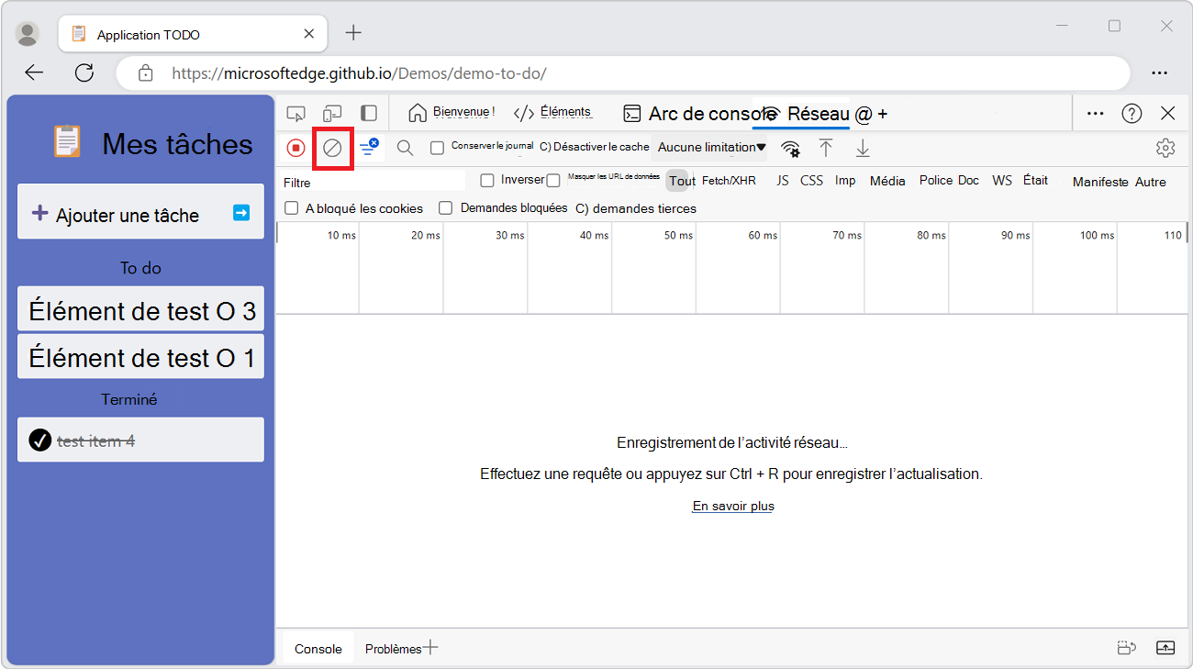The width and height of the screenshot is (1193, 669).
Task: Open browser settings and more menu
Action: pyautogui.click(x=1160, y=72)
